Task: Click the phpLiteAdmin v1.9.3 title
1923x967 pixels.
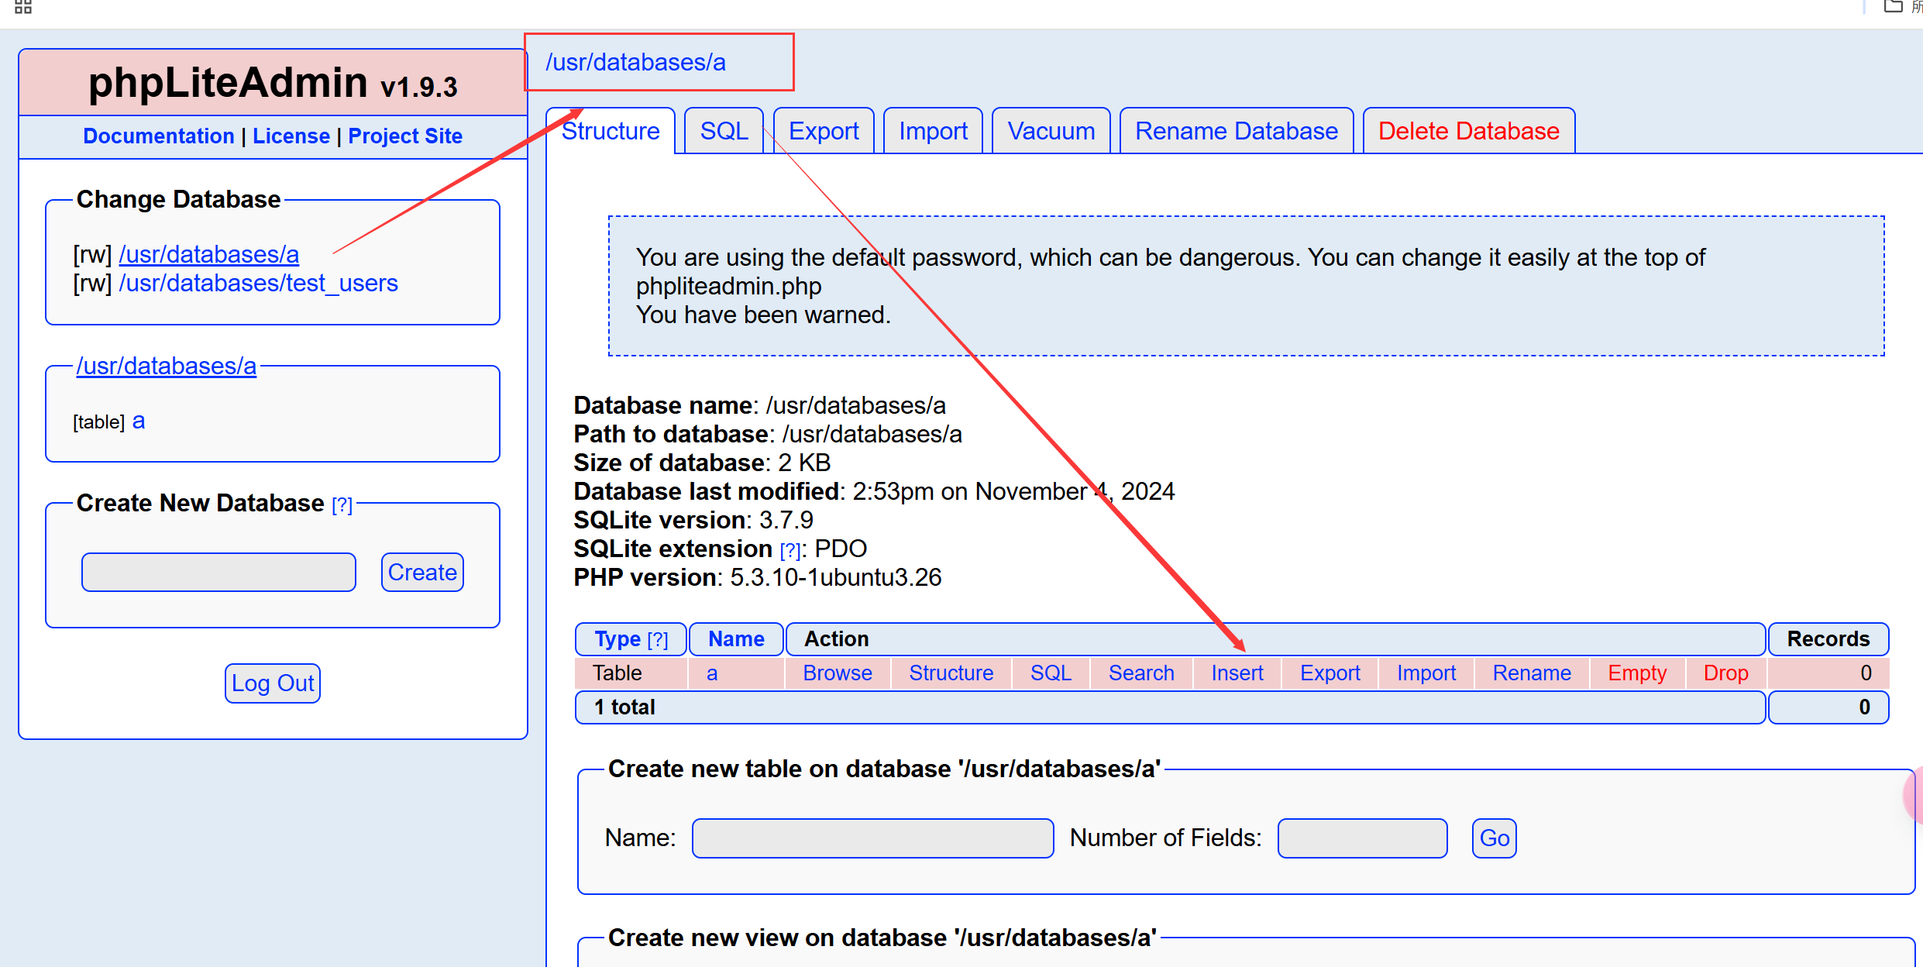Action: (273, 83)
